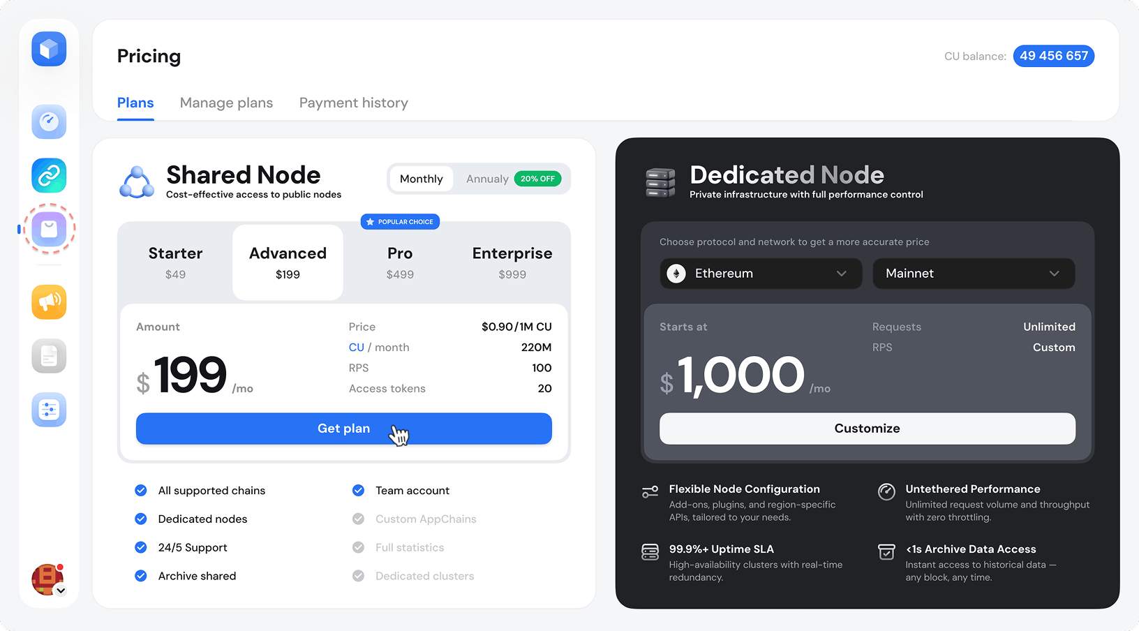
Task: Click the Team account checkmark
Action: (358, 491)
